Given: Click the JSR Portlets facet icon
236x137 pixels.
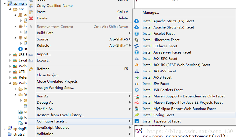Looking at the screenshot, I should point(137,90).
